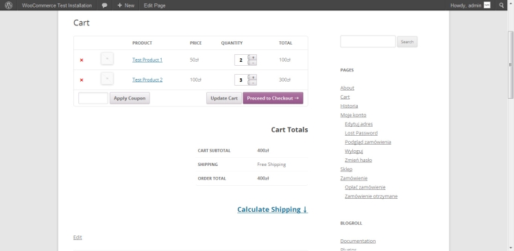The height and width of the screenshot is (251, 514).
Task: Open the Zamówienie otrzymane link
Action: pos(371,196)
